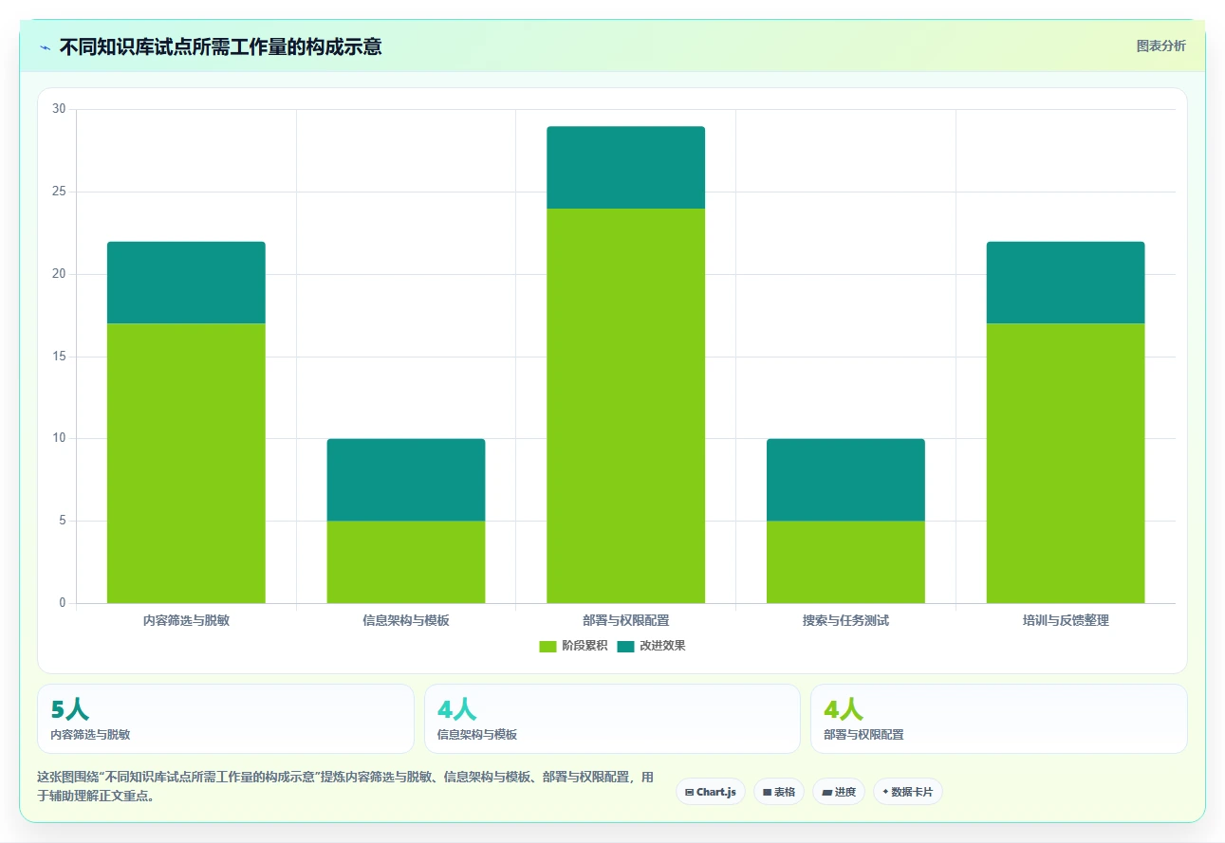Click the green bar segment for 搜索与任务测试

click(x=845, y=561)
